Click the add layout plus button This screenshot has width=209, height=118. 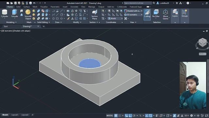coord(32,115)
